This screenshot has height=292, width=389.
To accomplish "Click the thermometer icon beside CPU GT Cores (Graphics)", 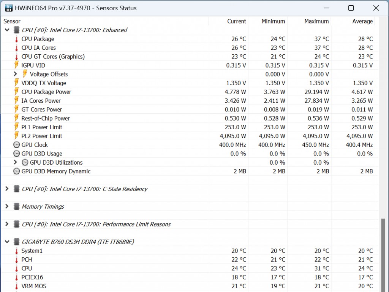I will (x=17, y=57).
